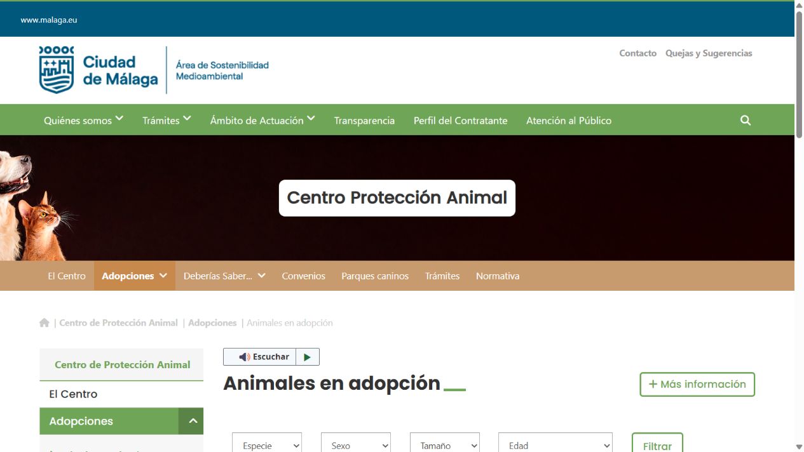This screenshot has width=804, height=452.
Task: Open Atención al Público
Action: click(569, 121)
